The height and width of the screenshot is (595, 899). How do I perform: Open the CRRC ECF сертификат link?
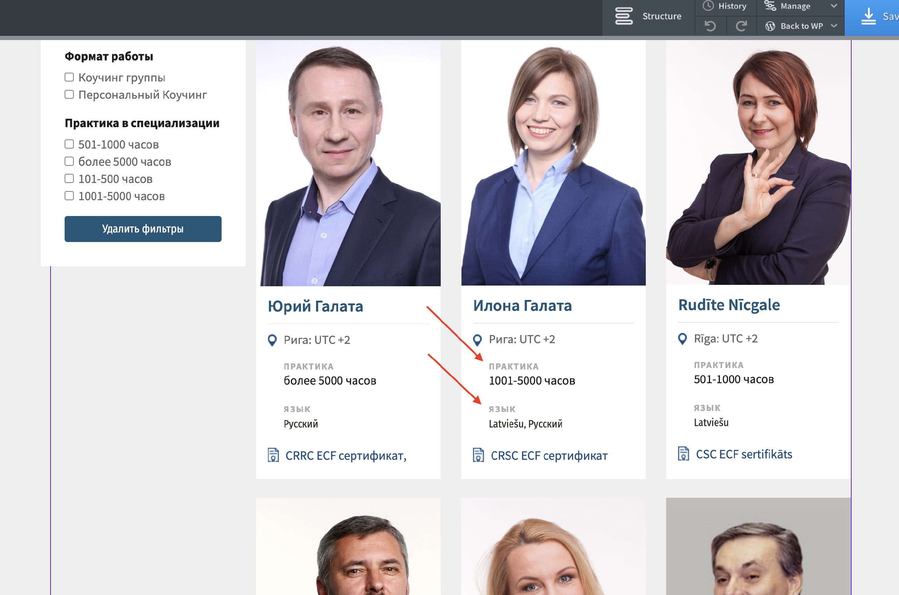pos(346,455)
